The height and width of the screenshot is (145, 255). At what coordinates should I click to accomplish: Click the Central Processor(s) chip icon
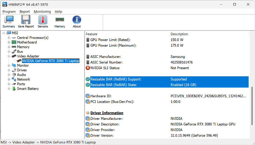14,38
